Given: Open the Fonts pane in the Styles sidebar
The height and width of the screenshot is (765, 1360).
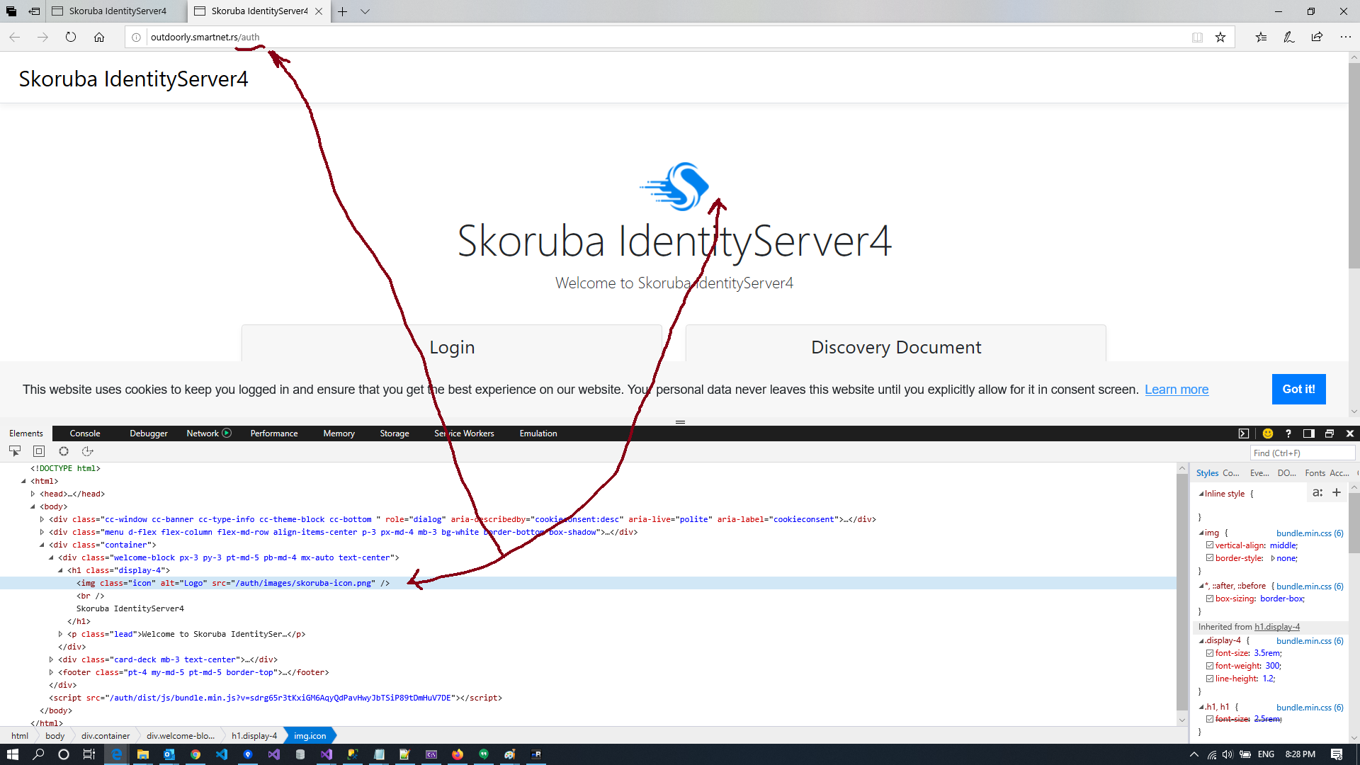Looking at the screenshot, I should coord(1315,472).
